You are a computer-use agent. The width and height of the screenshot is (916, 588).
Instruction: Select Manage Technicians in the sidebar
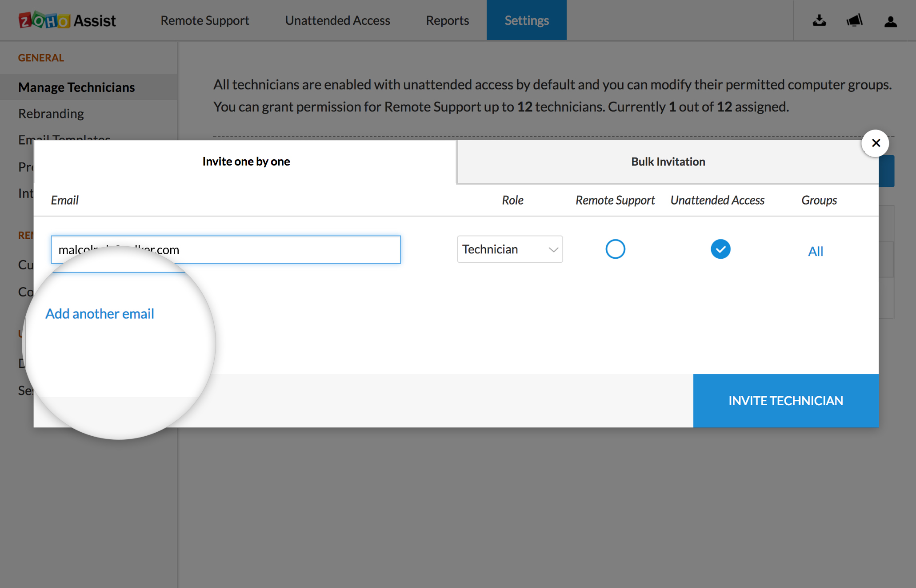(76, 87)
